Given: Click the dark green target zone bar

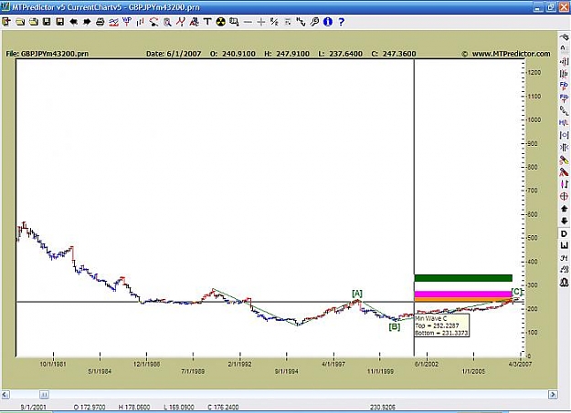Looking at the screenshot, I should tap(463, 278).
